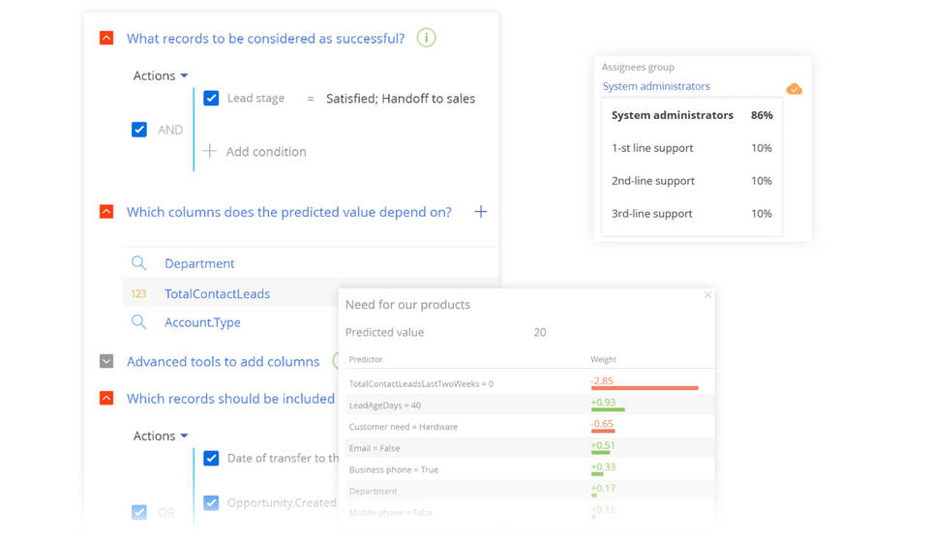The image size is (929, 542).
Task: Click the +0.33 weight value
Action: pos(603,467)
